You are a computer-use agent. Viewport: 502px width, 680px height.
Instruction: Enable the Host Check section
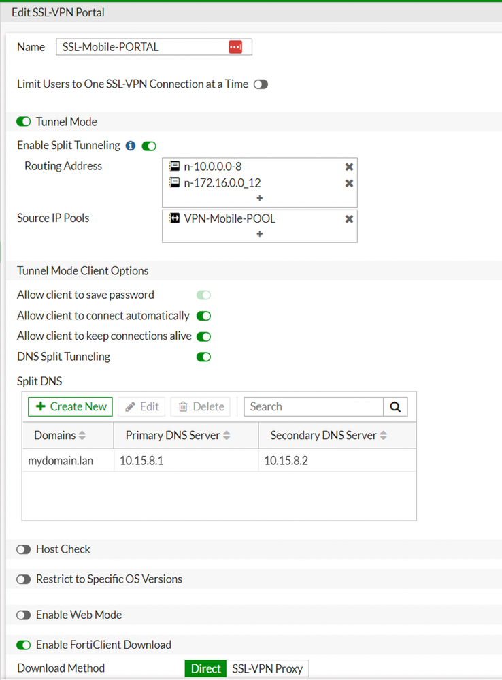[24, 549]
